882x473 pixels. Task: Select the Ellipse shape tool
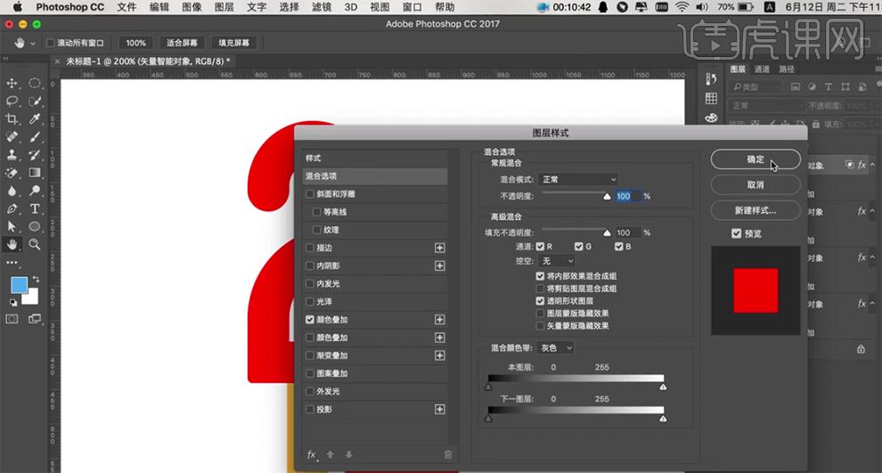tap(35, 226)
